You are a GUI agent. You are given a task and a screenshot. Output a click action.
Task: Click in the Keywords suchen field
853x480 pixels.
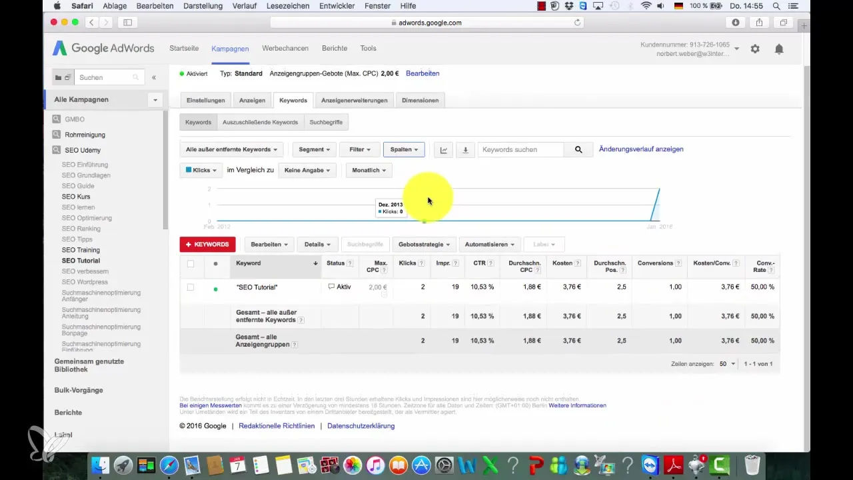pyautogui.click(x=521, y=150)
